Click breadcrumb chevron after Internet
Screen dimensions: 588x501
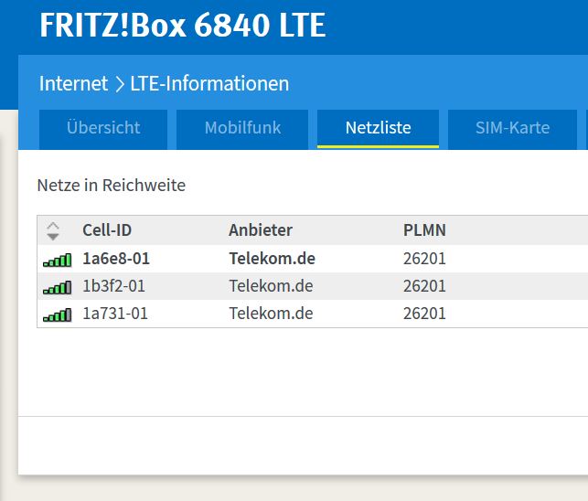click(x=120, y=84)
